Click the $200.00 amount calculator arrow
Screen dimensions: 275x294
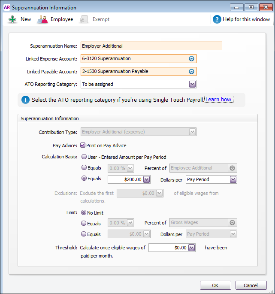pos(146,179)
